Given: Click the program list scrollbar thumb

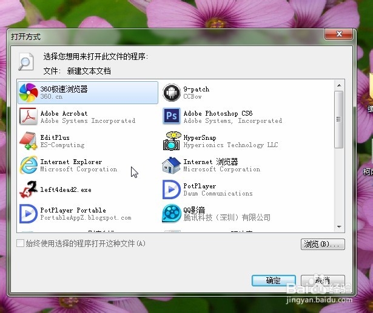Looking at the screenshot, I should point(339,119).
